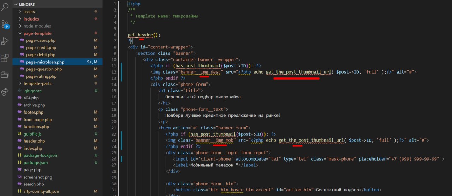Expand the node_modules folder
Screen dimensions: 452x196
pyautogui.click(x=58, y=26)
